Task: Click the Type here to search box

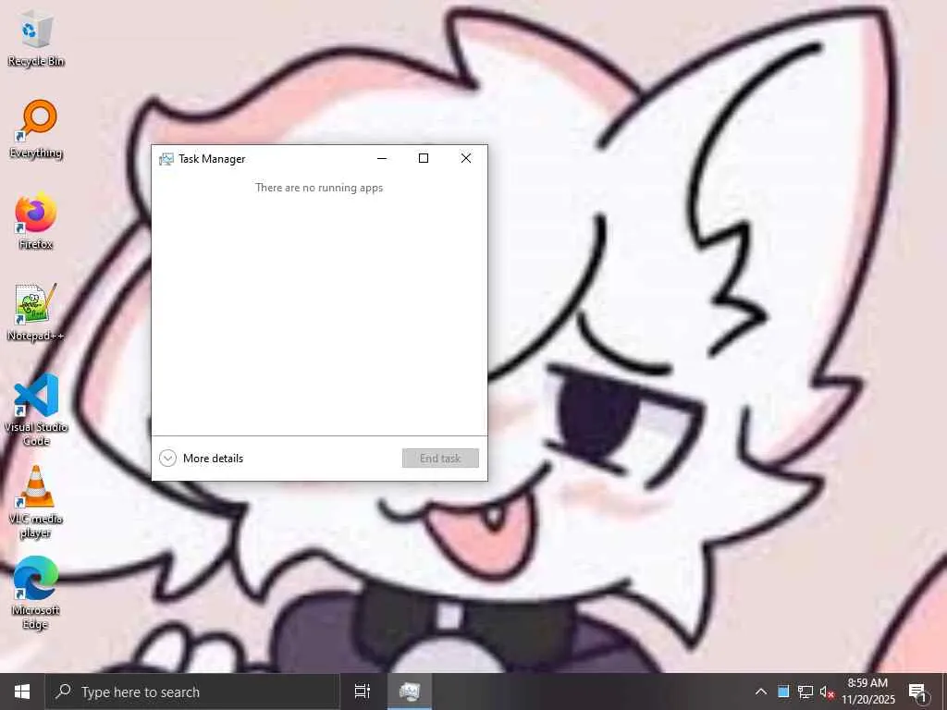Action: (192, 692)
